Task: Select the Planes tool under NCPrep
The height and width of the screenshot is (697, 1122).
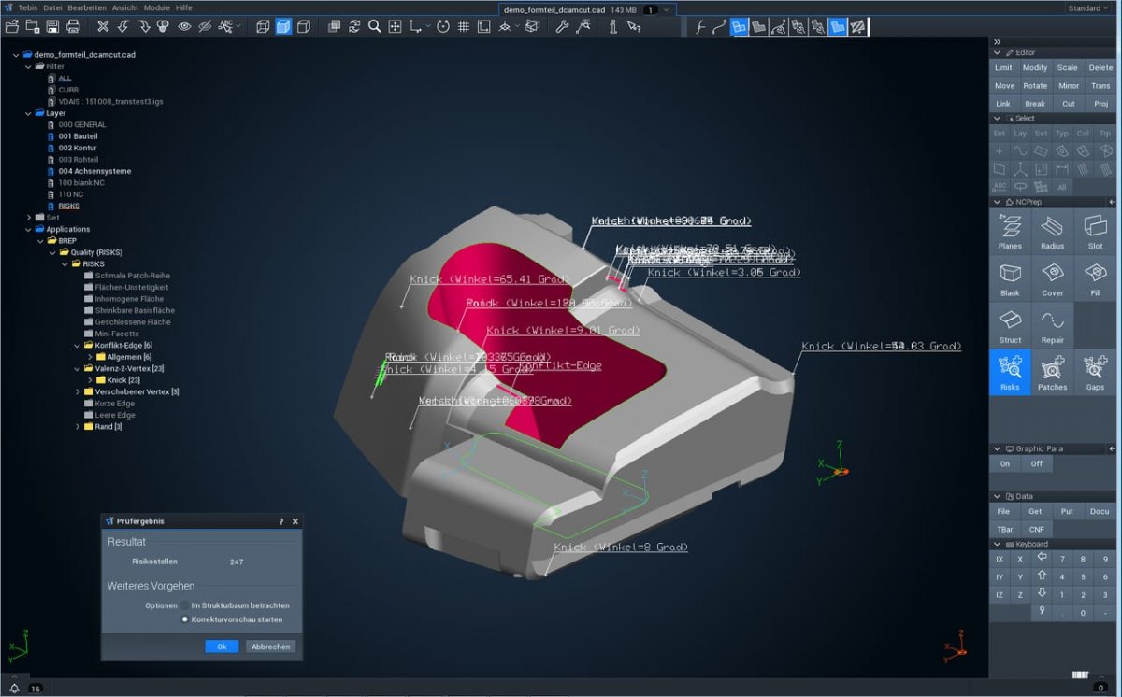Action: [x=1010, y=230]
